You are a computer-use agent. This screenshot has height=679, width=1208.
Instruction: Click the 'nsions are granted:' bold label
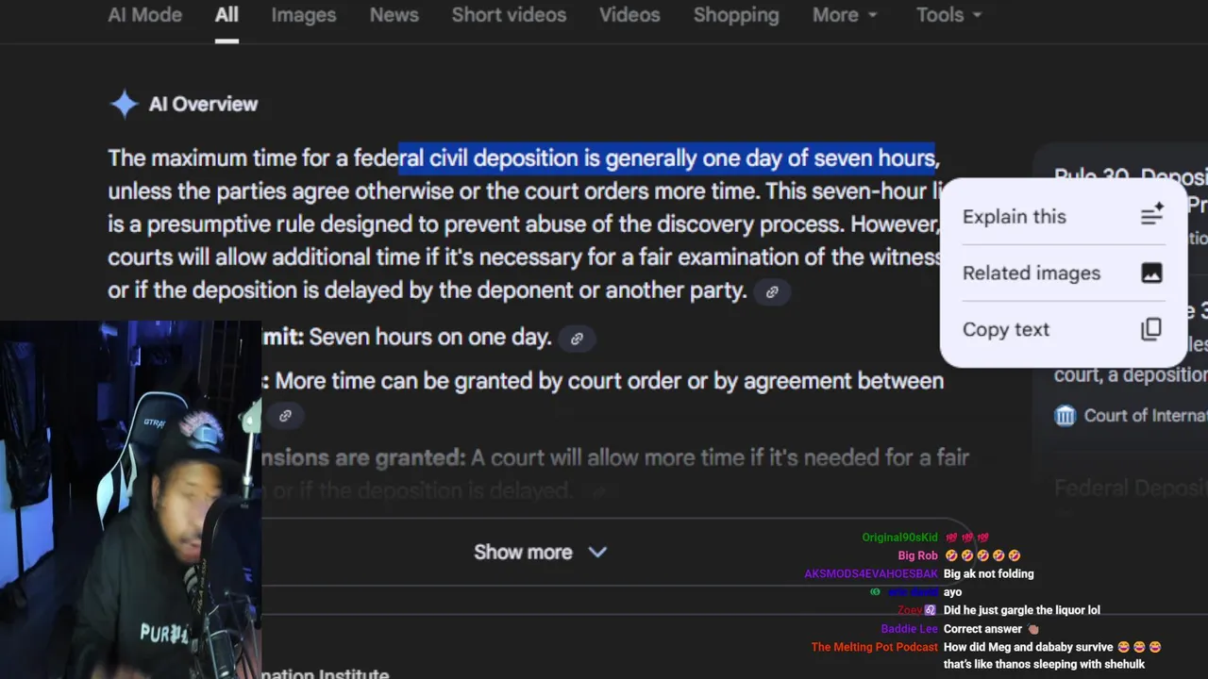(x=364, y=457)
